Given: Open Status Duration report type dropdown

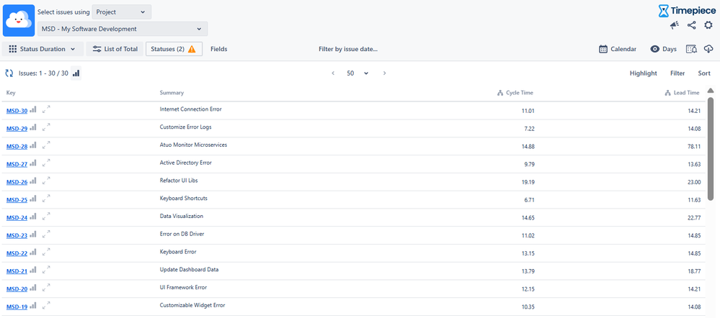Looking at the screenshot, I should click(43, 49).
